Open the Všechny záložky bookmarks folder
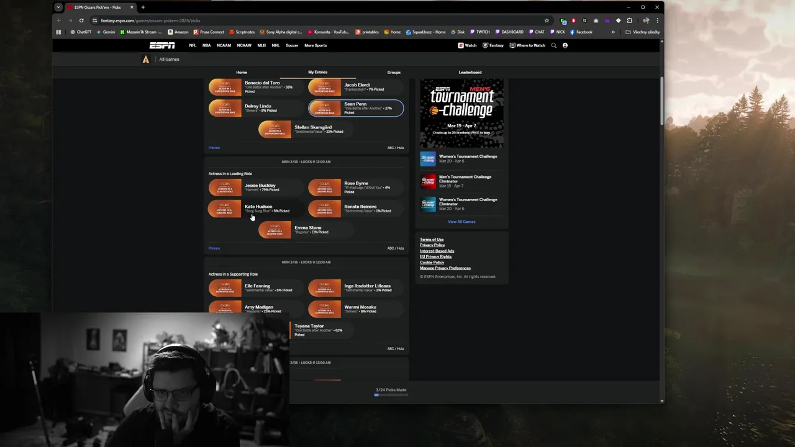Viewport: 795px width, 447px height. 643,32
